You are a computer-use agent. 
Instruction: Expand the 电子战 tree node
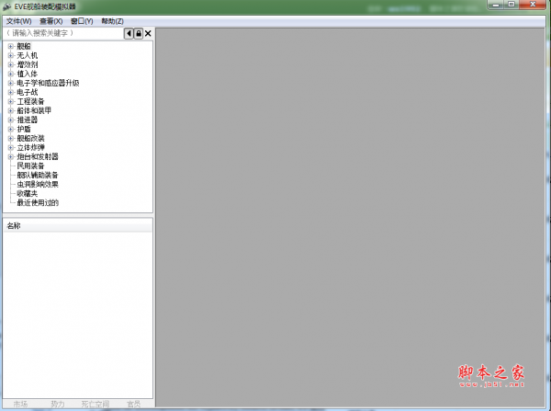click(x=11, y=92)
